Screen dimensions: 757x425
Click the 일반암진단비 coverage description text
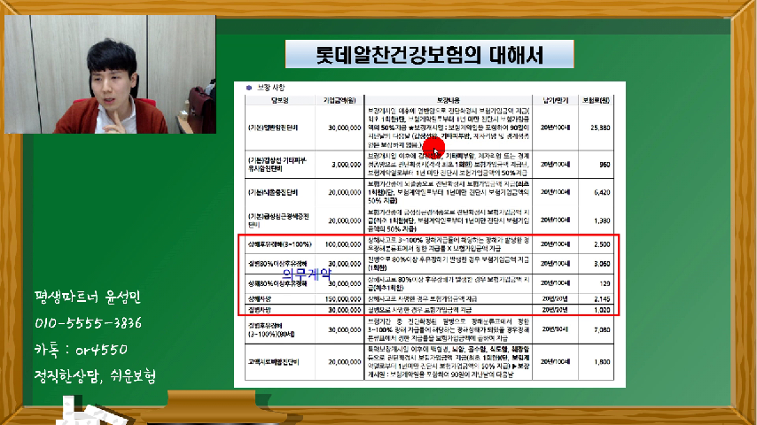coord(448,127)
